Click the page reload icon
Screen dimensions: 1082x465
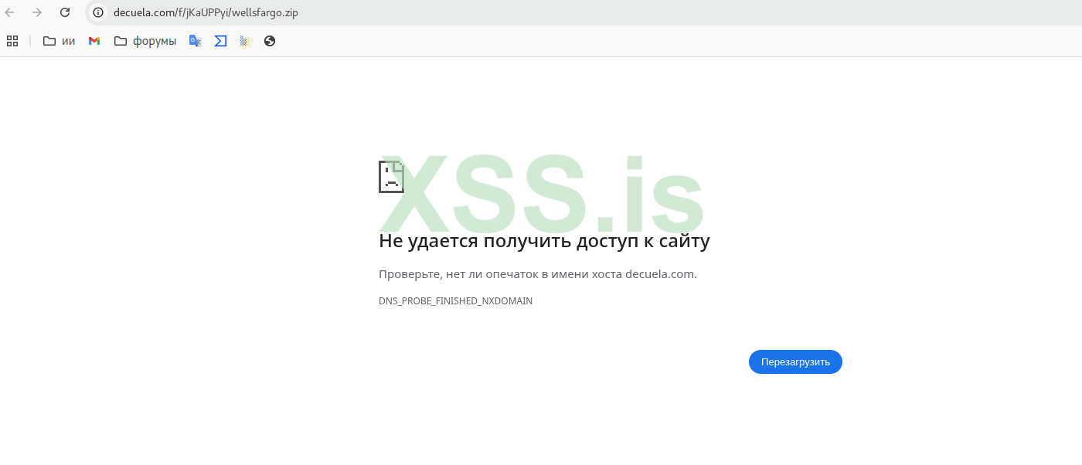coord(65,12)
